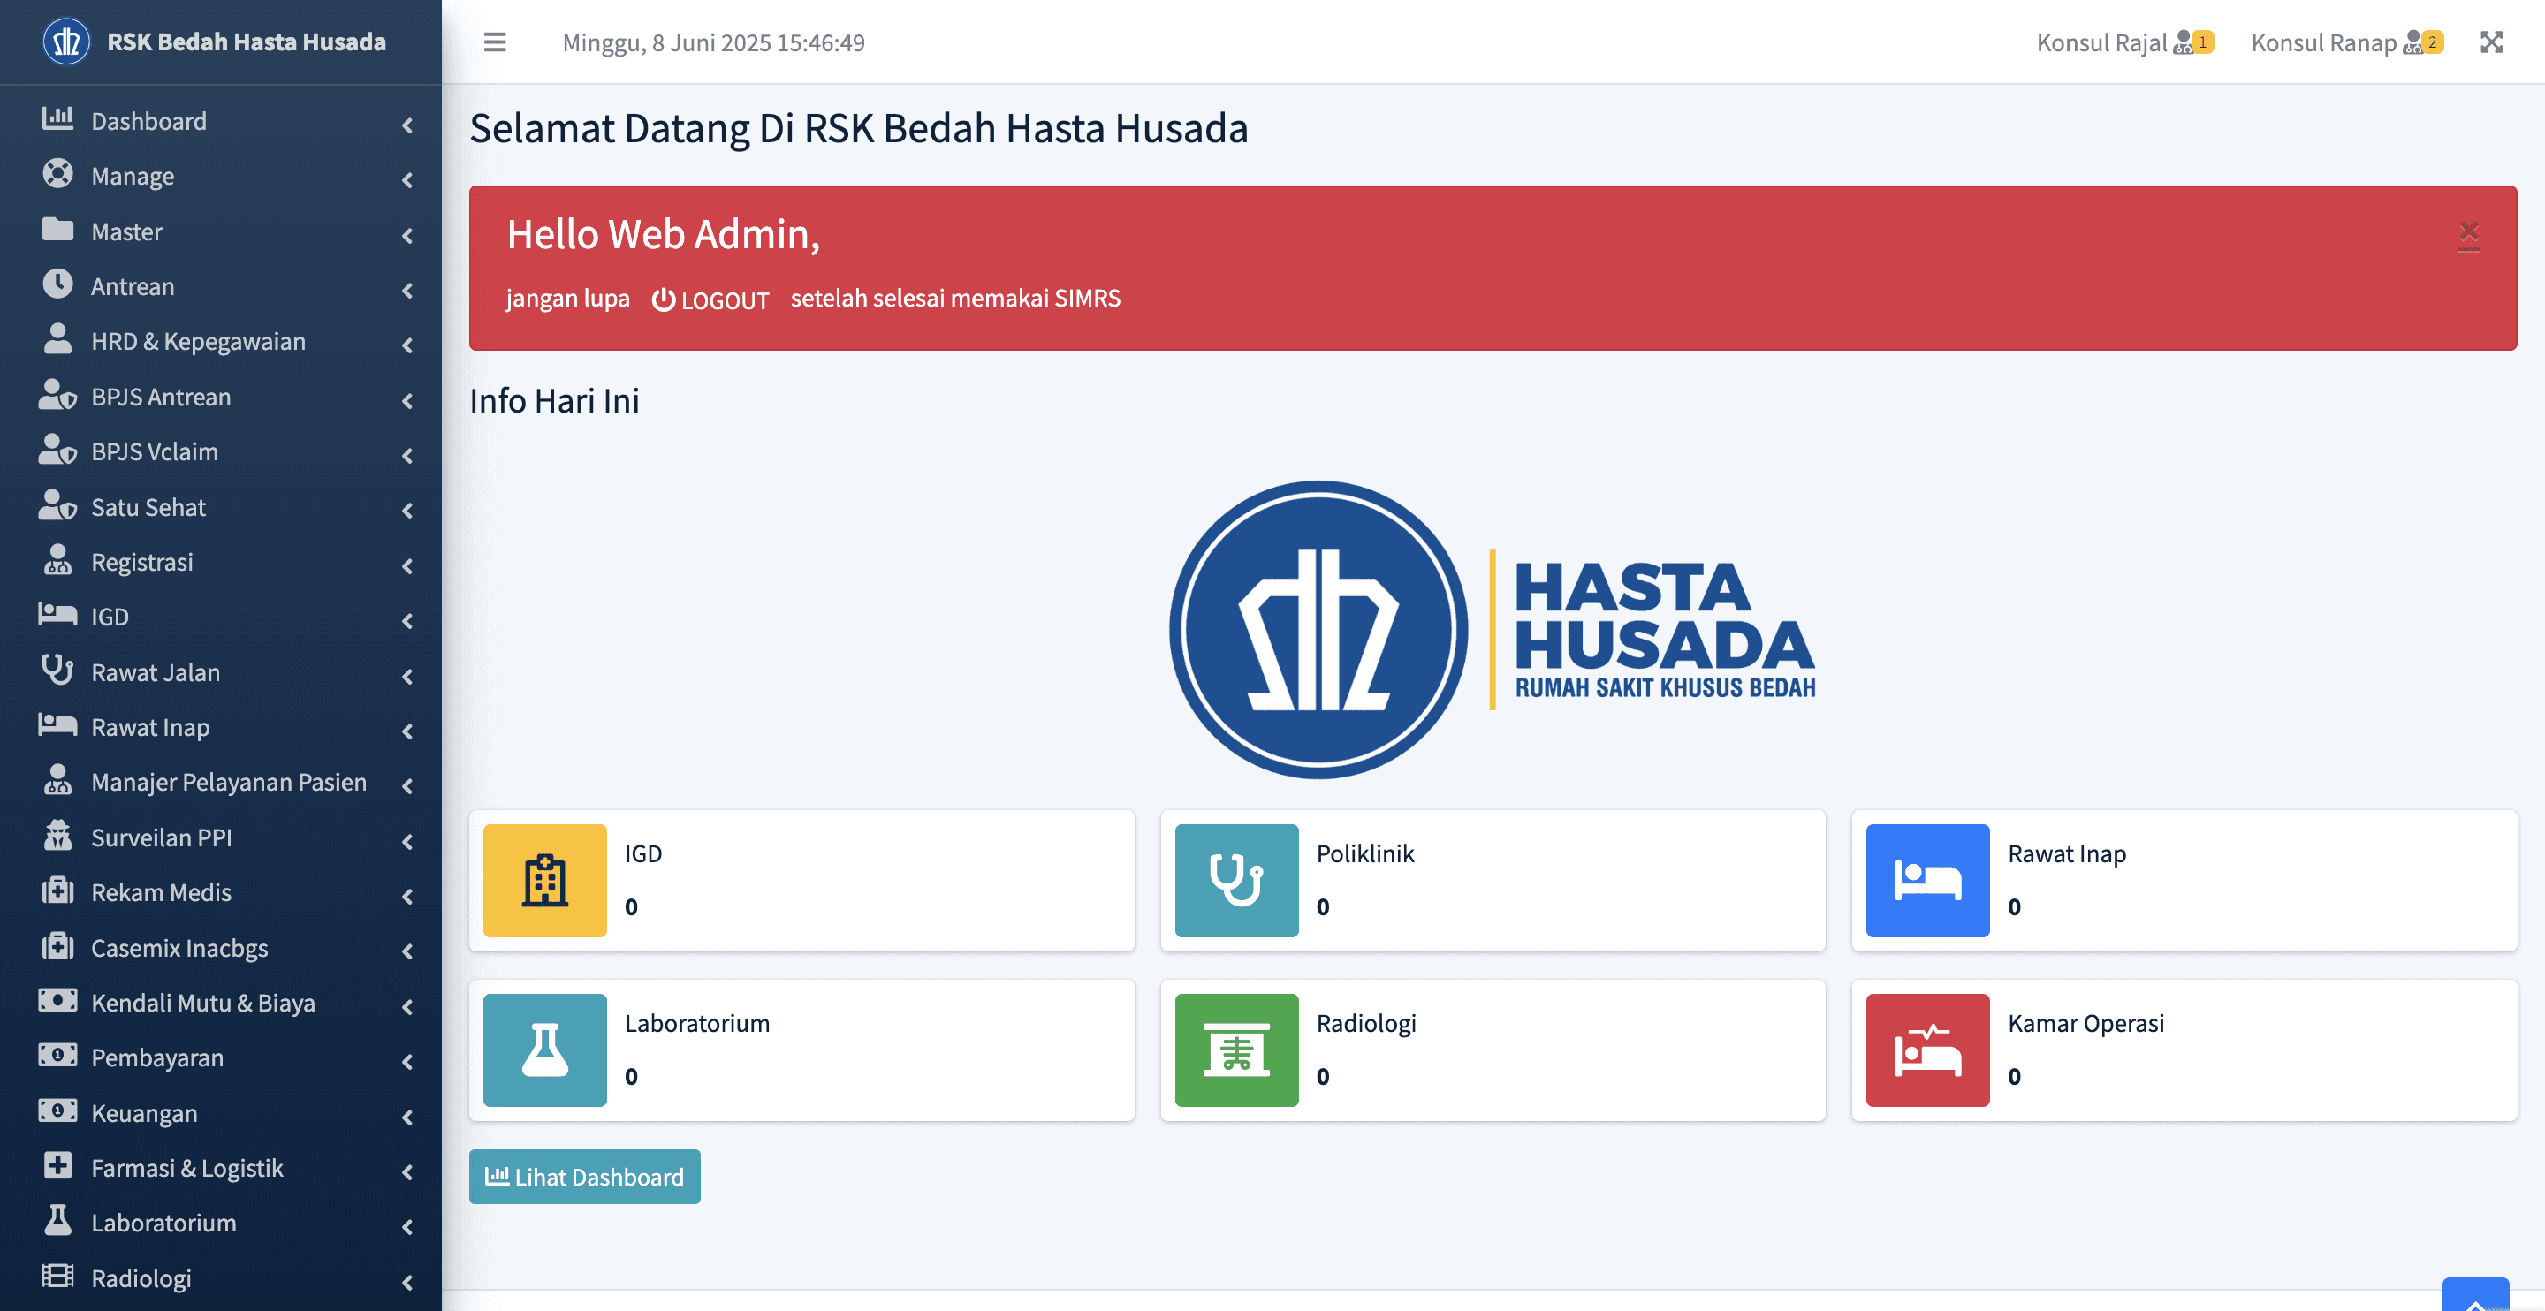2545x1311 pixels.
Task: Open the Surveilan PPI sidebar menu
Action: pyautogui.click(x=220, y=837)
